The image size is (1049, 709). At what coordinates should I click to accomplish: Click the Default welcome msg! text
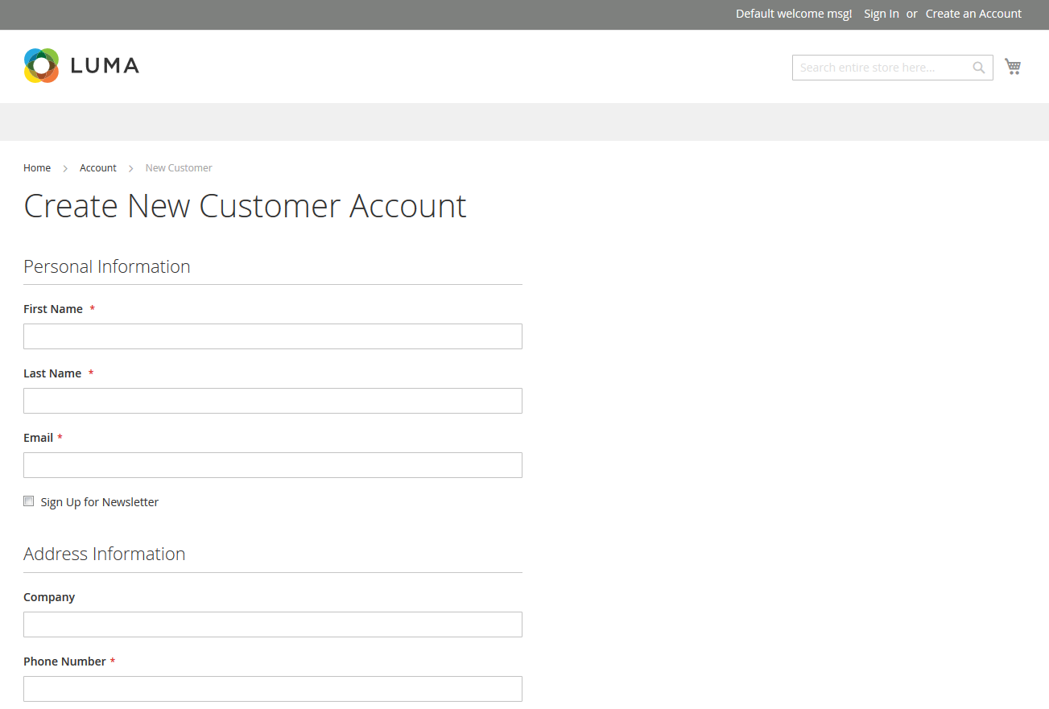(x=794, y=14)
